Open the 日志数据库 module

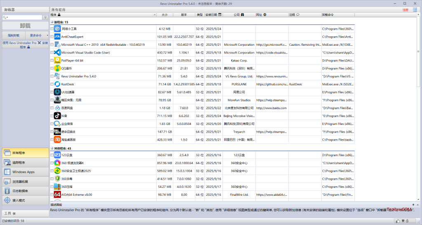click(x=25, y=191)
